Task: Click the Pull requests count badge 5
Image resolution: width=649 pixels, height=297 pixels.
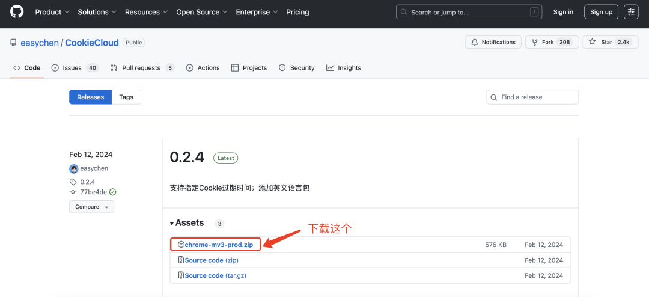Action: [x=169, y=68]
